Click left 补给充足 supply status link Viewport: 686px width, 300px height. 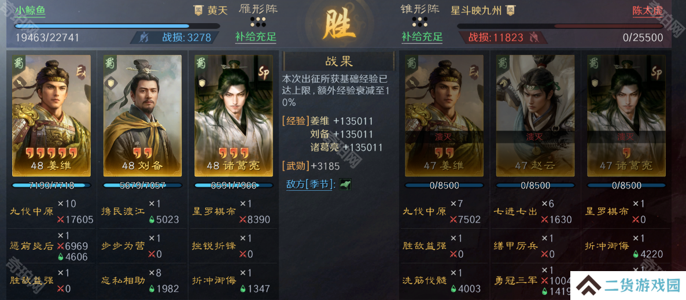click(x=256, y=37)
